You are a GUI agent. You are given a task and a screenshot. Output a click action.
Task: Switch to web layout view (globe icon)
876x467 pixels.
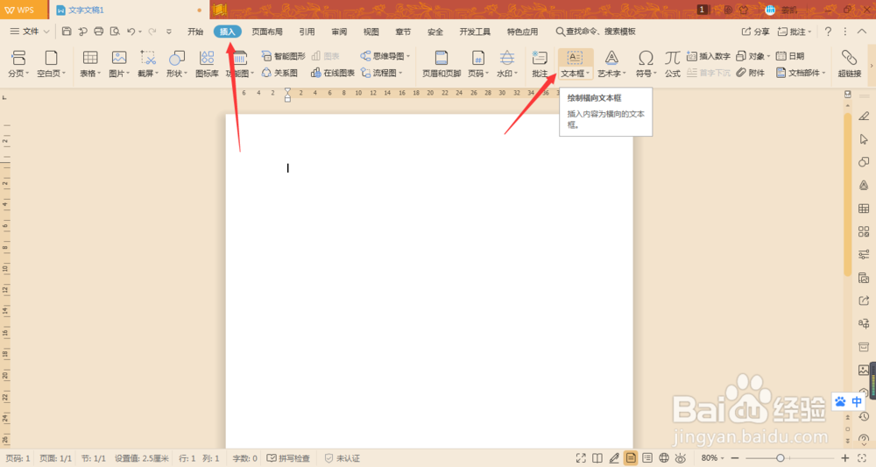664,458
